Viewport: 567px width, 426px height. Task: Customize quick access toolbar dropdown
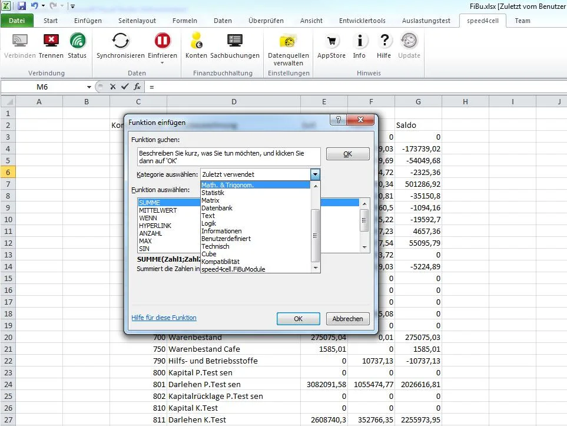[x=72, y=6]
